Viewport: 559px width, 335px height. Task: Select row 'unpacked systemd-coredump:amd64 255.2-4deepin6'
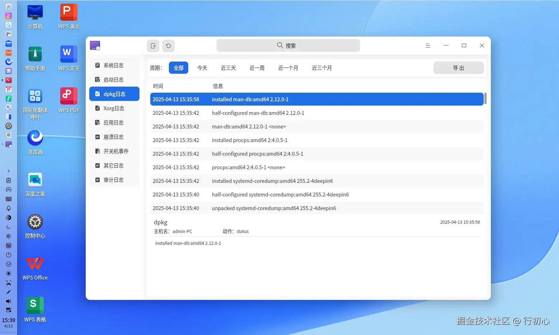(x=317, y=208)
